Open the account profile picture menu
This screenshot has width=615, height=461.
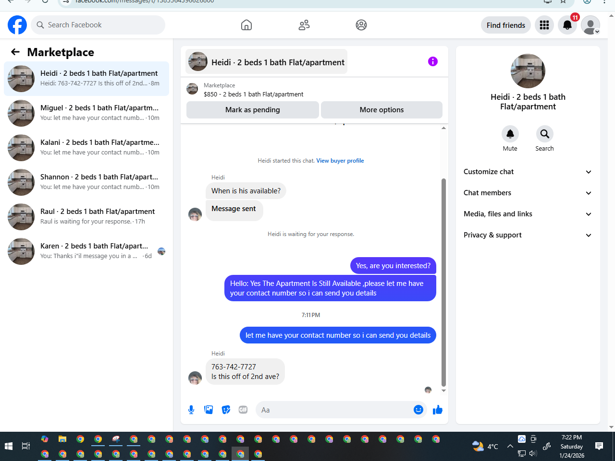point(590,25)
